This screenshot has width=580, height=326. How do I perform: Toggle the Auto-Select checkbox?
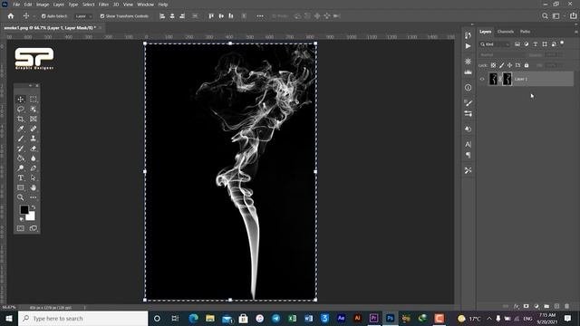point(43,16)
